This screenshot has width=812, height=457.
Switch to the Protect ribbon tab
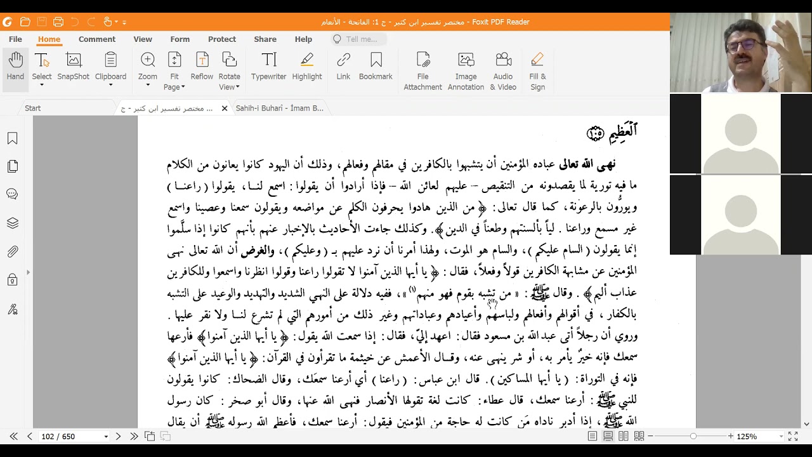[222, 39]
